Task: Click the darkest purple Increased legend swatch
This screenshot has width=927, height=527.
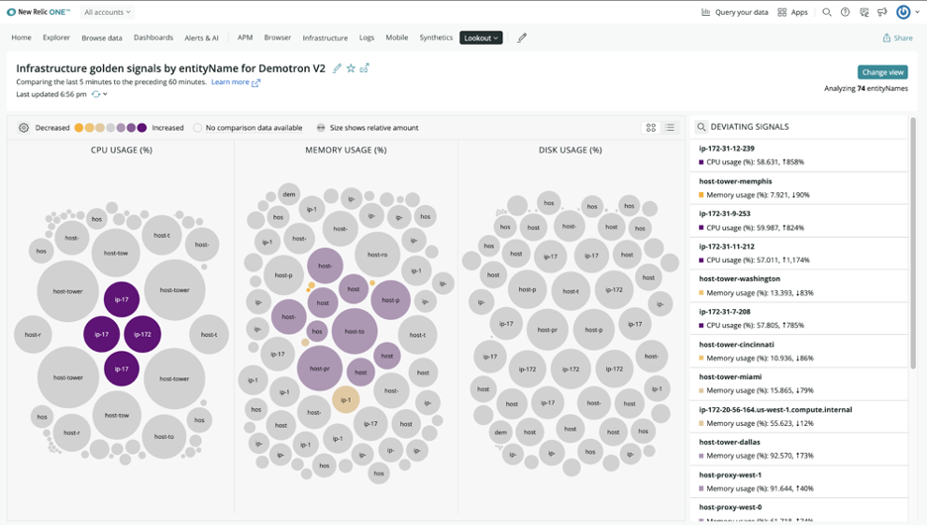Action: pos(142,128)
